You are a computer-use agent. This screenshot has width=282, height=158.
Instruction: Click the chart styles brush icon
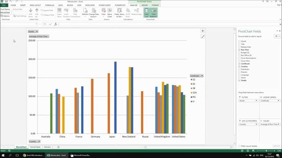point(203,36)
